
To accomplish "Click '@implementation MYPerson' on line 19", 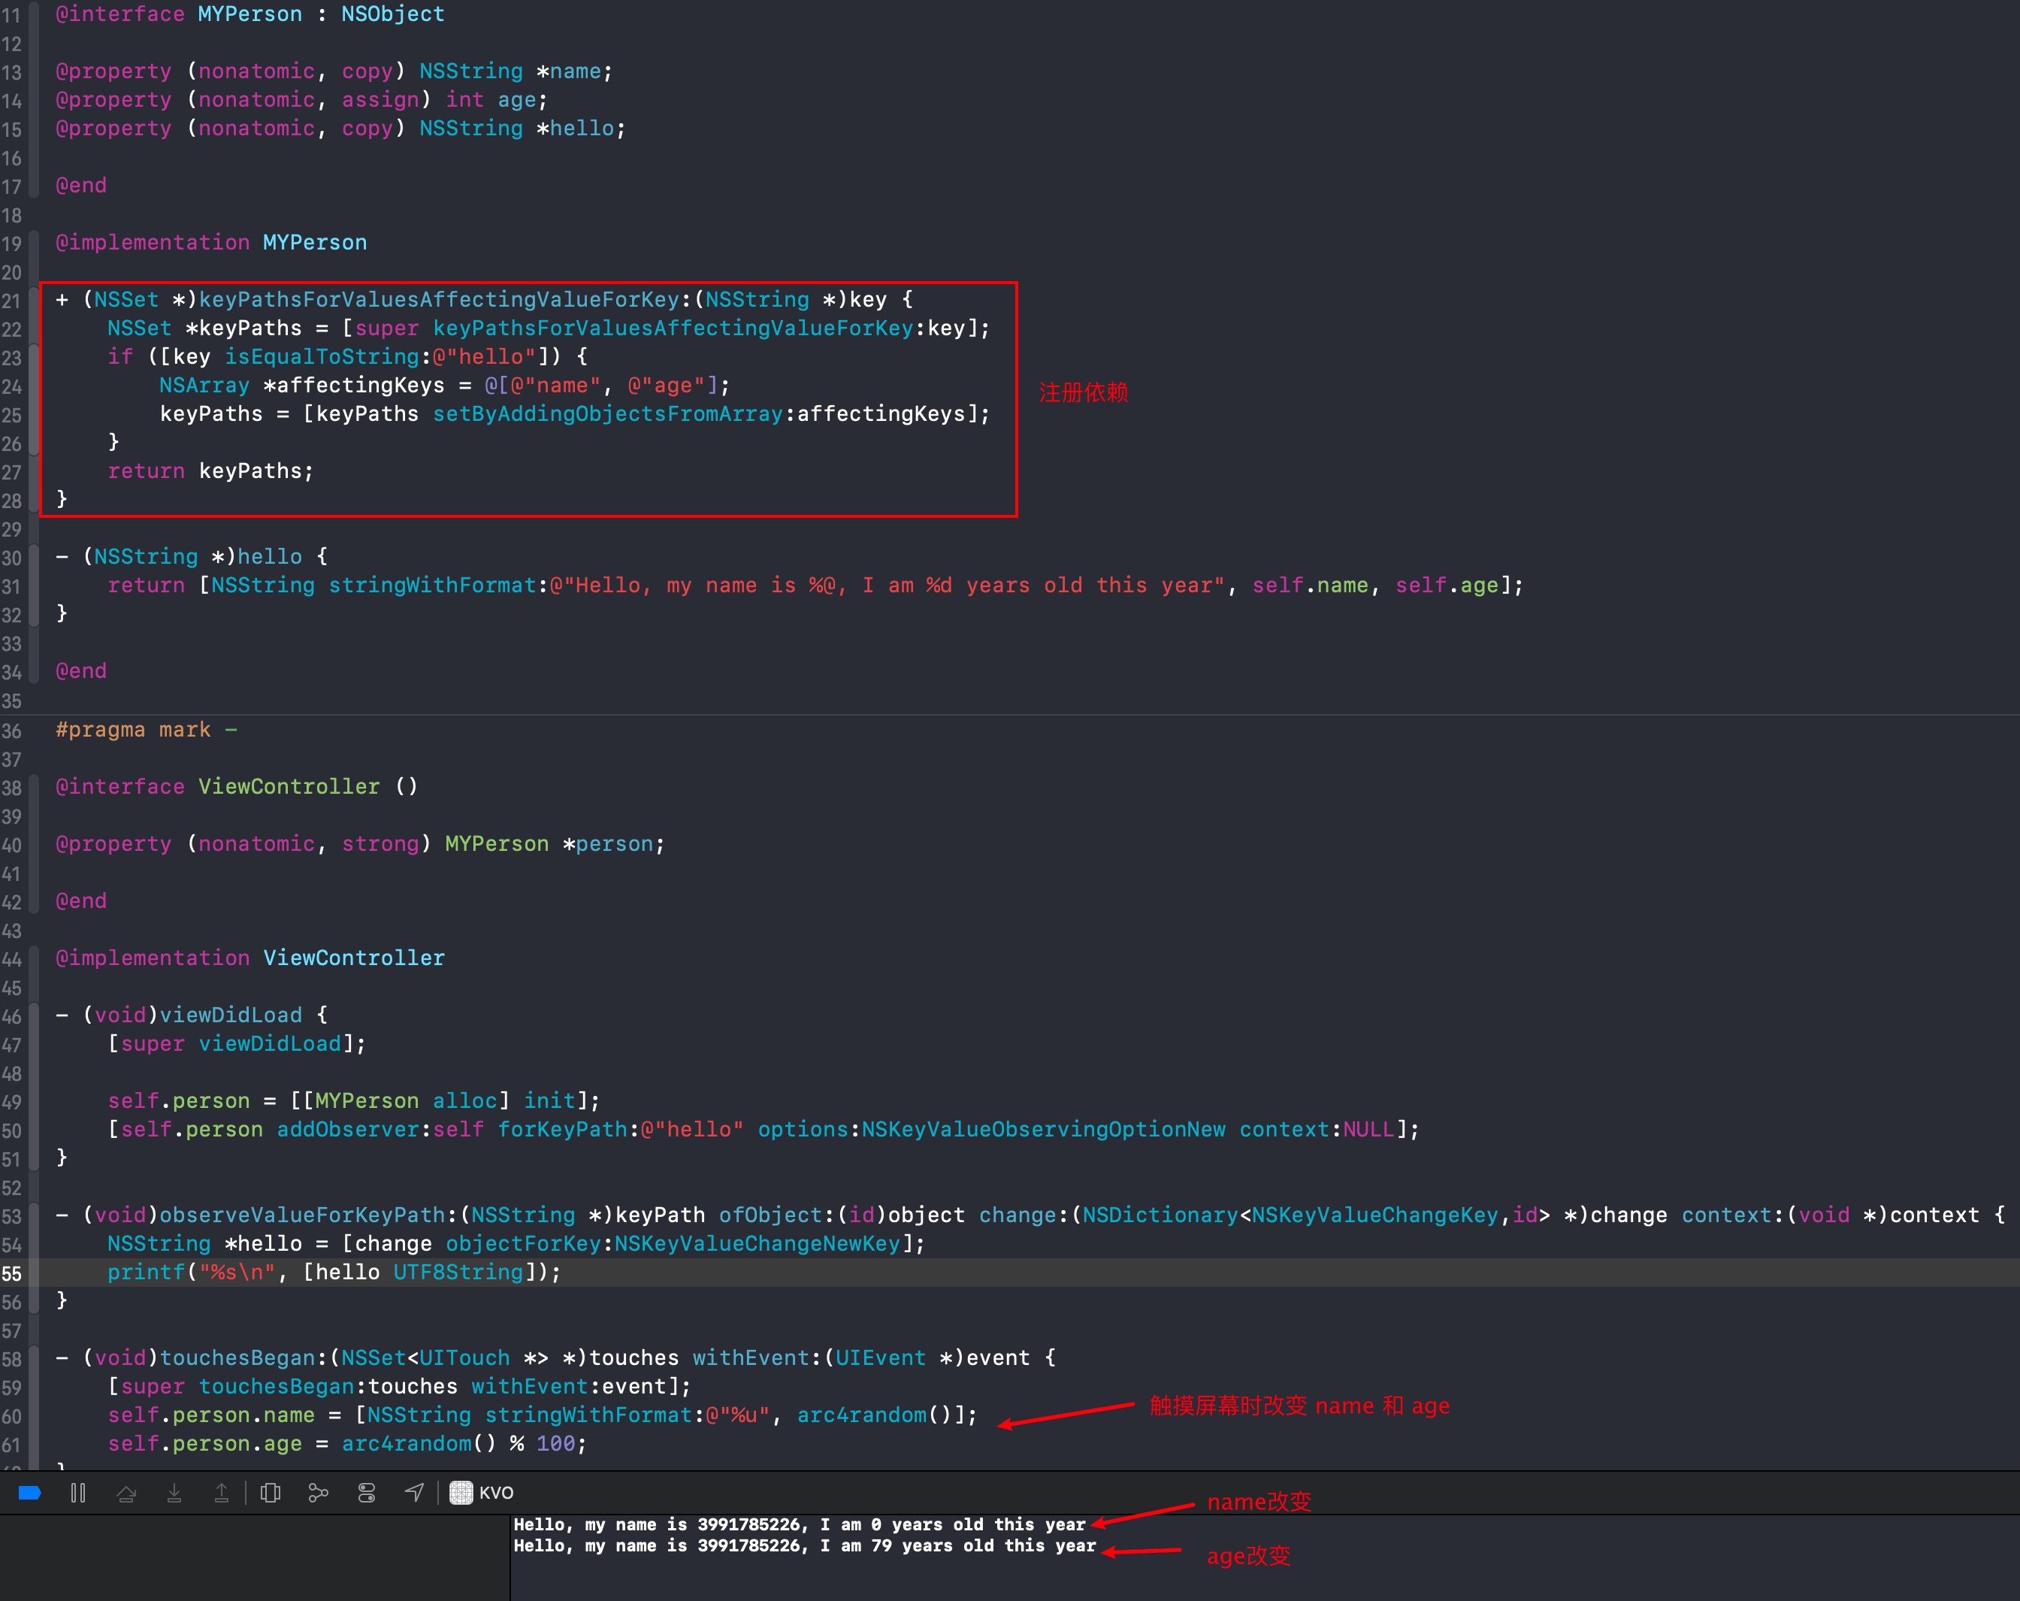I will point(212,243).
